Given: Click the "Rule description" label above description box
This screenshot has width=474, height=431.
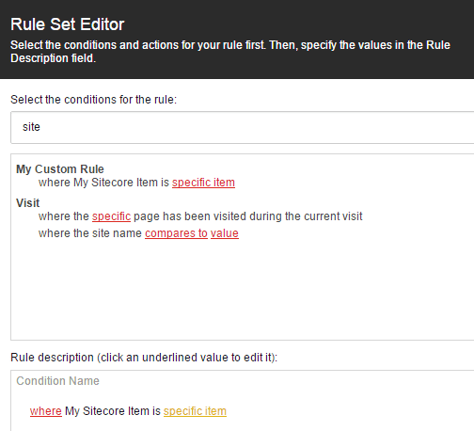Looking at the screenshot, I should point(144,358).
